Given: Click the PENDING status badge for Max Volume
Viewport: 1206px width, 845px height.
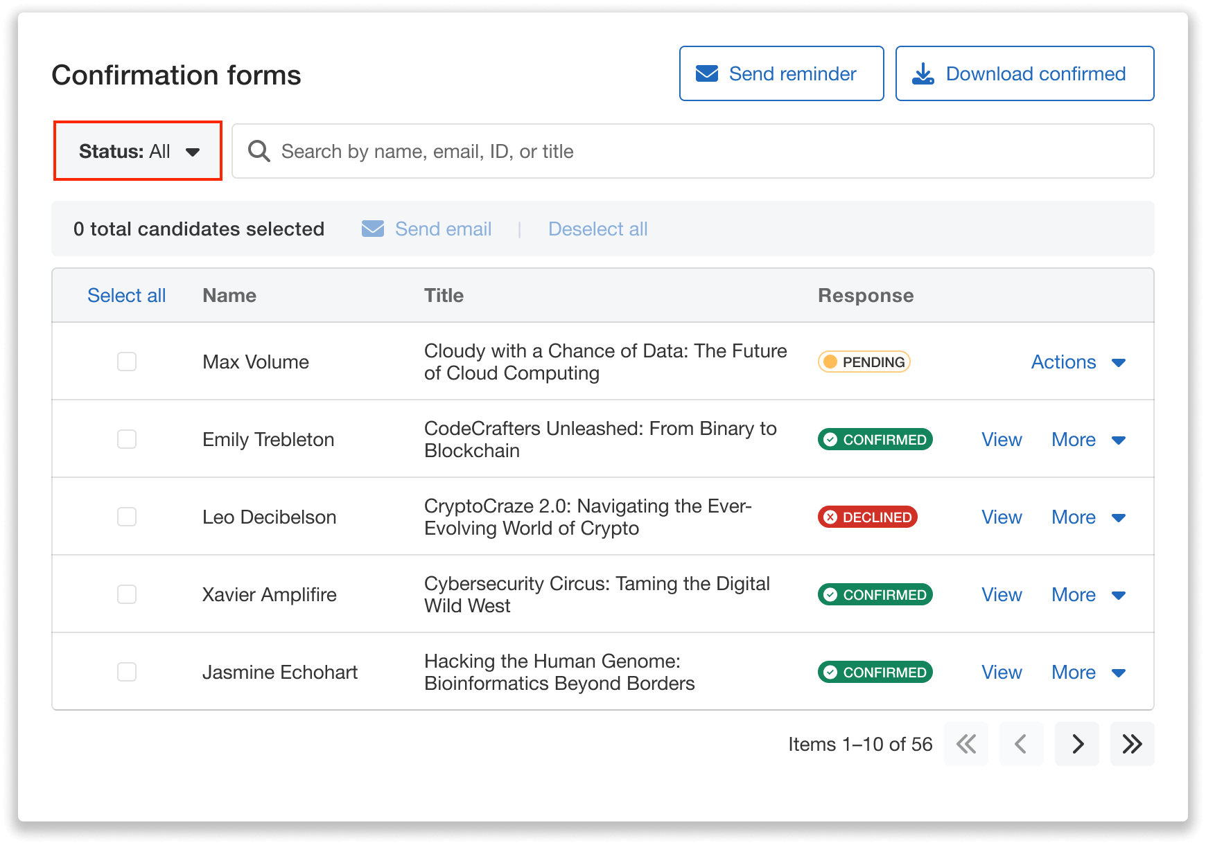Looking at the screenshot, I should point(863,361).
